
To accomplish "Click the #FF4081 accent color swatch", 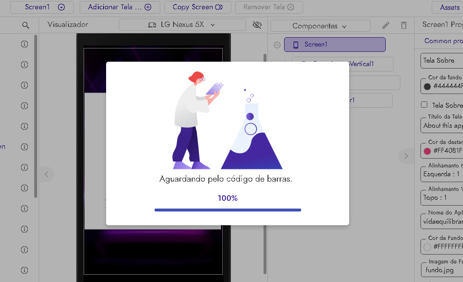I will (x=427, y=151).
